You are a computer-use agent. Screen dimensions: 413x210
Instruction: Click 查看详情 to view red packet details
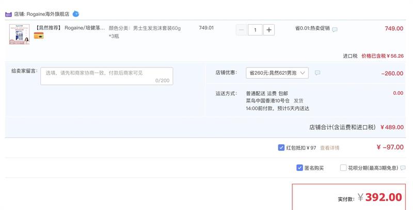click(329, 148)
